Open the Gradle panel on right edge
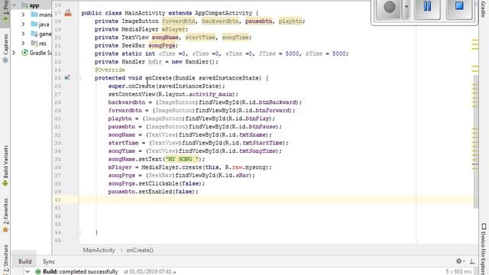 [483, 8]
